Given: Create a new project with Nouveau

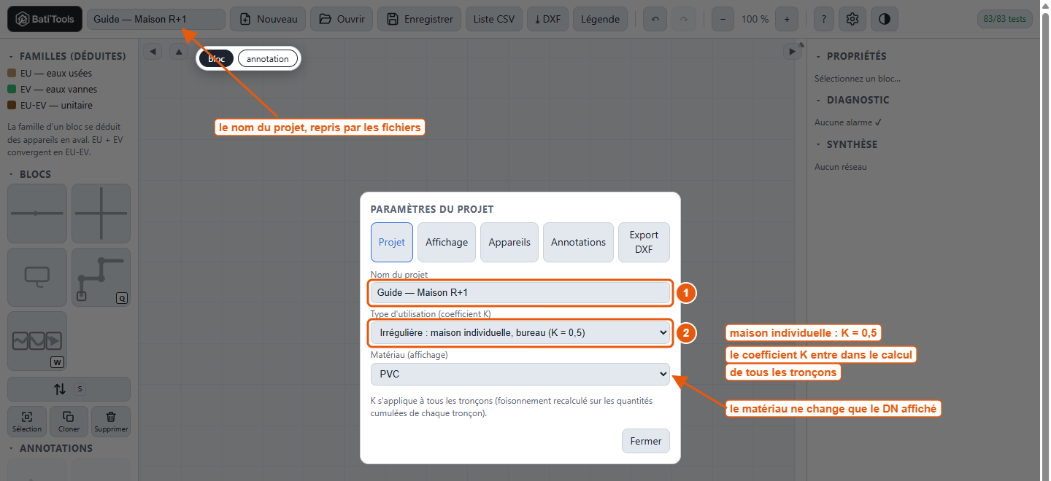Looking at the screenshot, I should [x=268, y=19].
